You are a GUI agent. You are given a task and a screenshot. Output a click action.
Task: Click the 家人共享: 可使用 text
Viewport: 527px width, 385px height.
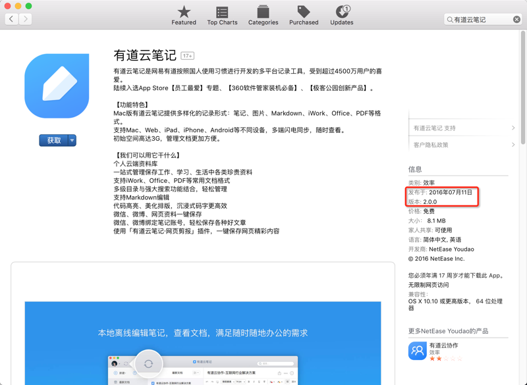430,230
